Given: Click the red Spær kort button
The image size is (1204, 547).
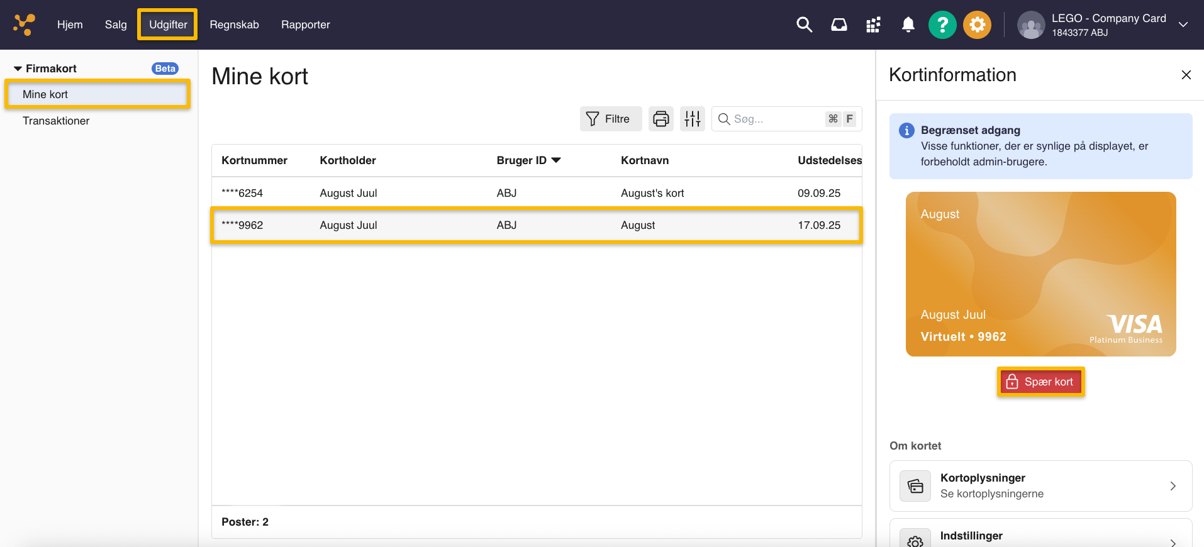Looking at the screenshot, I should pos(1040,382).
